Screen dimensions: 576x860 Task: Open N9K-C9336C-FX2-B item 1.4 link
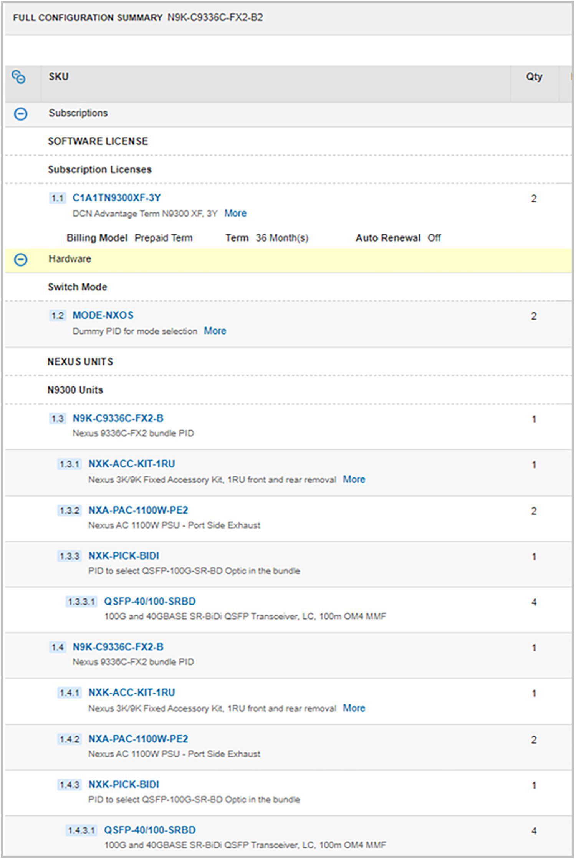118,647
